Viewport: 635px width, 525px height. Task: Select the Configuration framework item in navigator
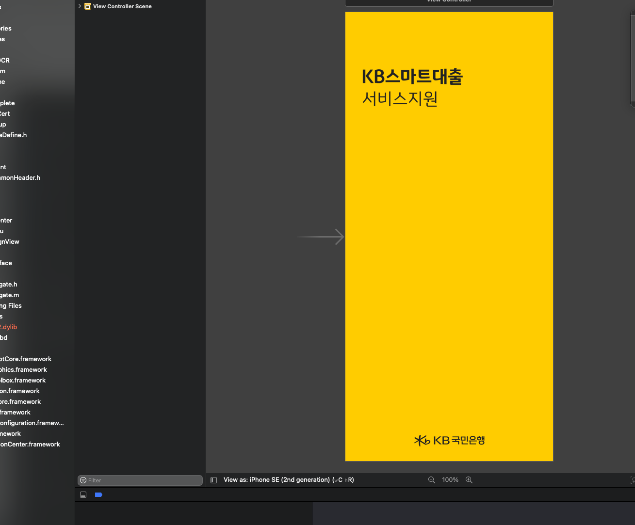[x=32, y=423]
